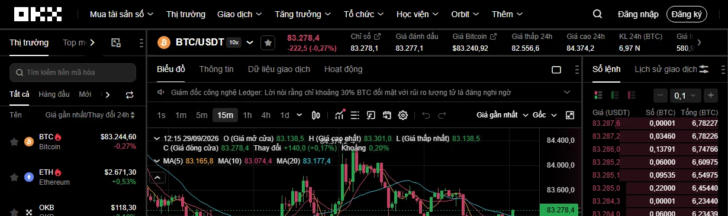728x216 pixels.
Task: Open the Tăng trưởng menu
Action: [x=303, y=14]
